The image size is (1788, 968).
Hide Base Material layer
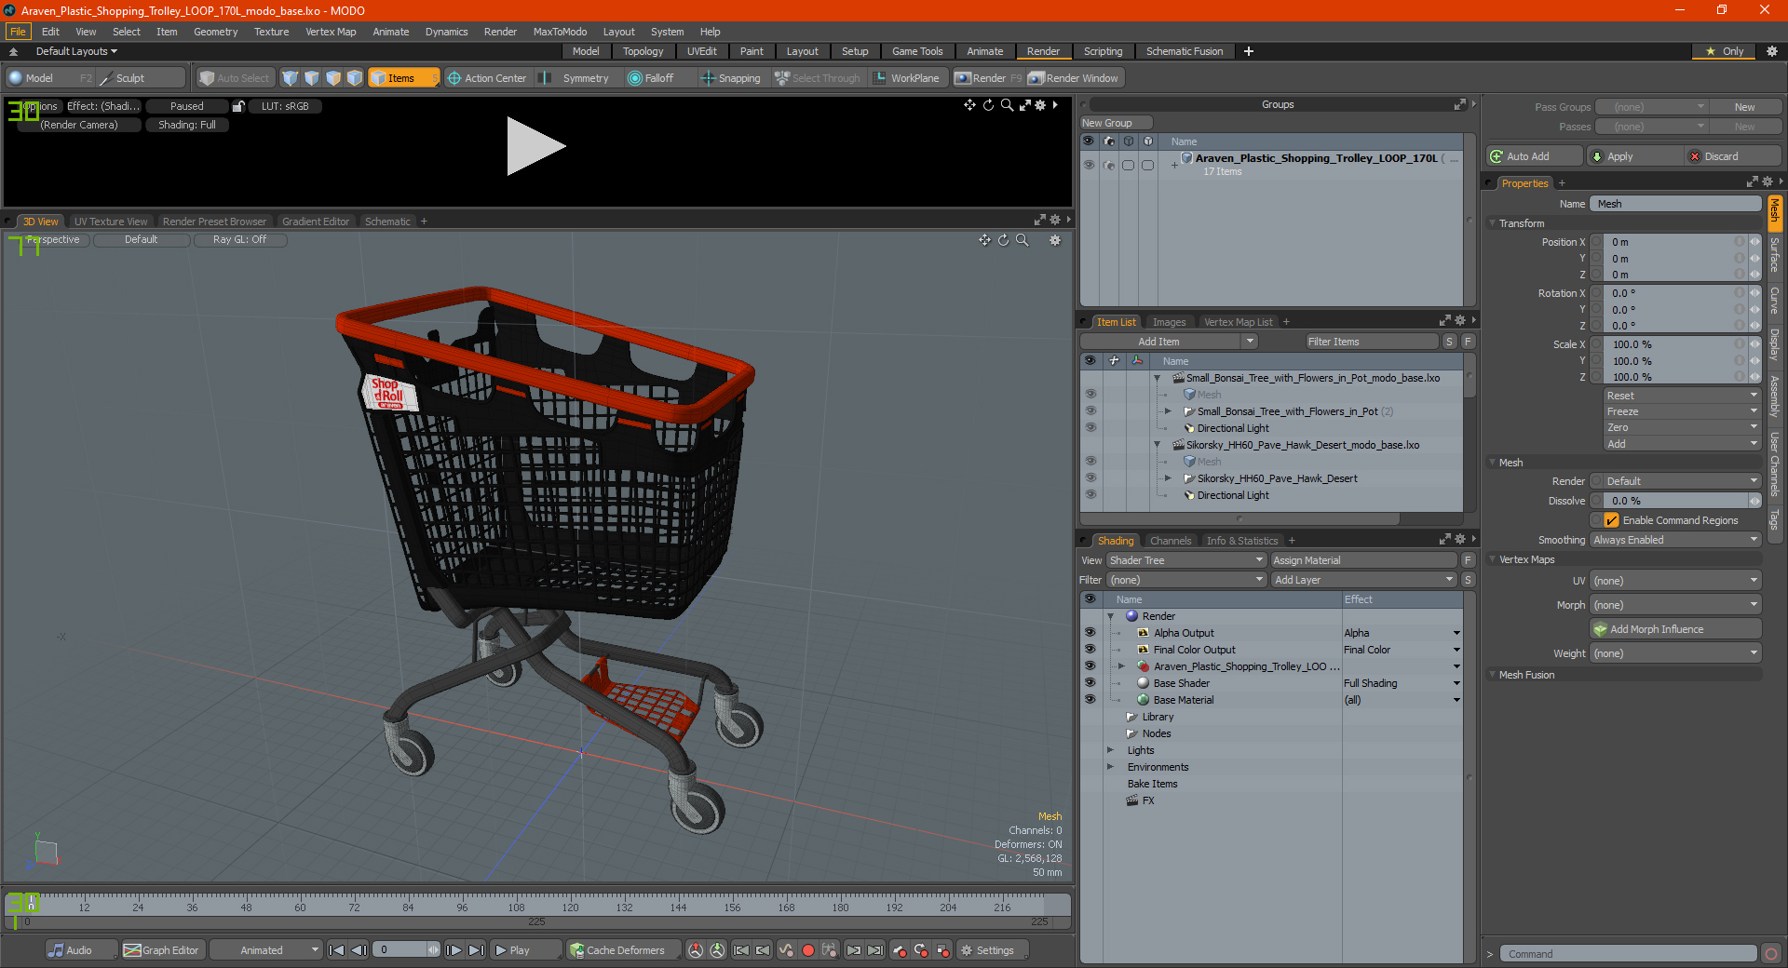1090,700
